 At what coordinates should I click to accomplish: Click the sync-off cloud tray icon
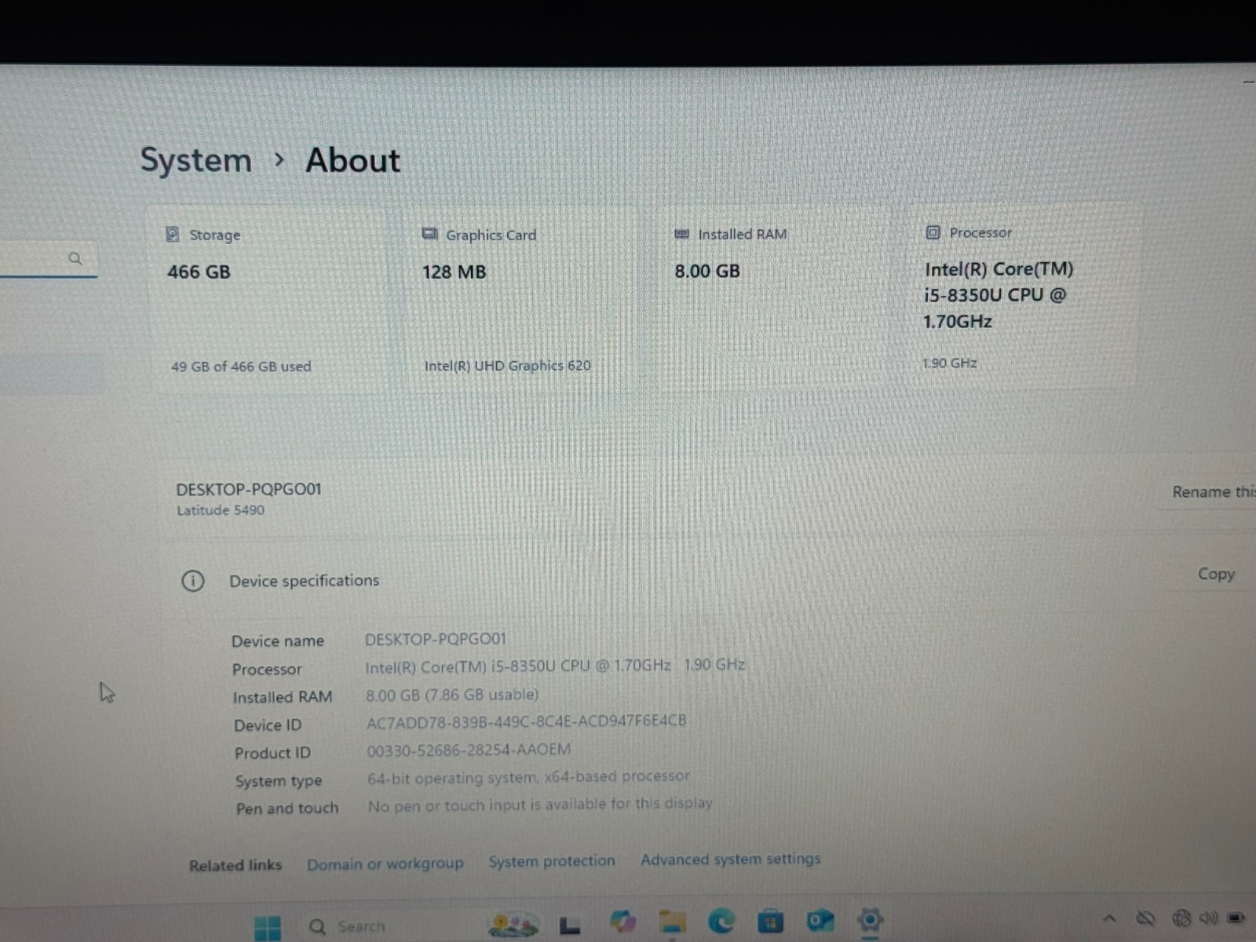[x=1146, y=918]
